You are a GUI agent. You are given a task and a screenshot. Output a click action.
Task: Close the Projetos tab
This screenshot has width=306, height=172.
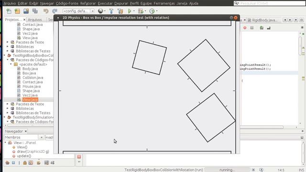click(x=24, y=20)
